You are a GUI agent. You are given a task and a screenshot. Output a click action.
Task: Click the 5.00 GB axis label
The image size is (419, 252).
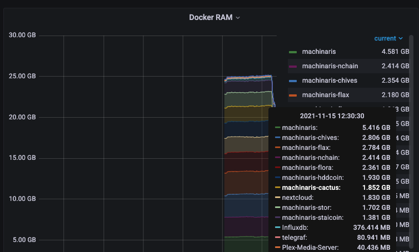[24, 240]
